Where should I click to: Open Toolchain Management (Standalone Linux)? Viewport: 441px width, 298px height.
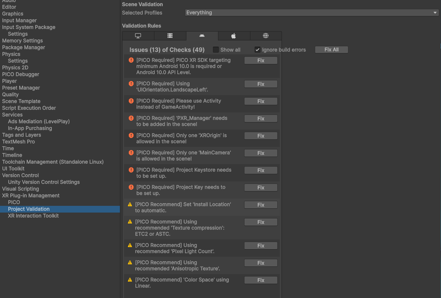point(53,162)
